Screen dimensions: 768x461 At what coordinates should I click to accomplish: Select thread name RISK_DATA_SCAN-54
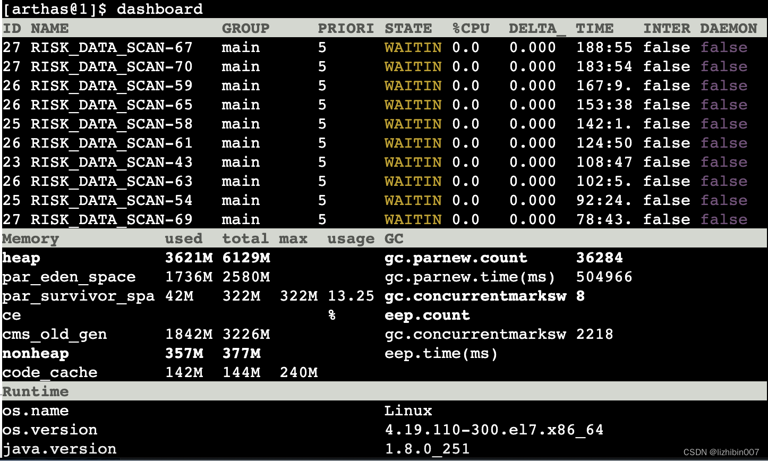point(112,200)
